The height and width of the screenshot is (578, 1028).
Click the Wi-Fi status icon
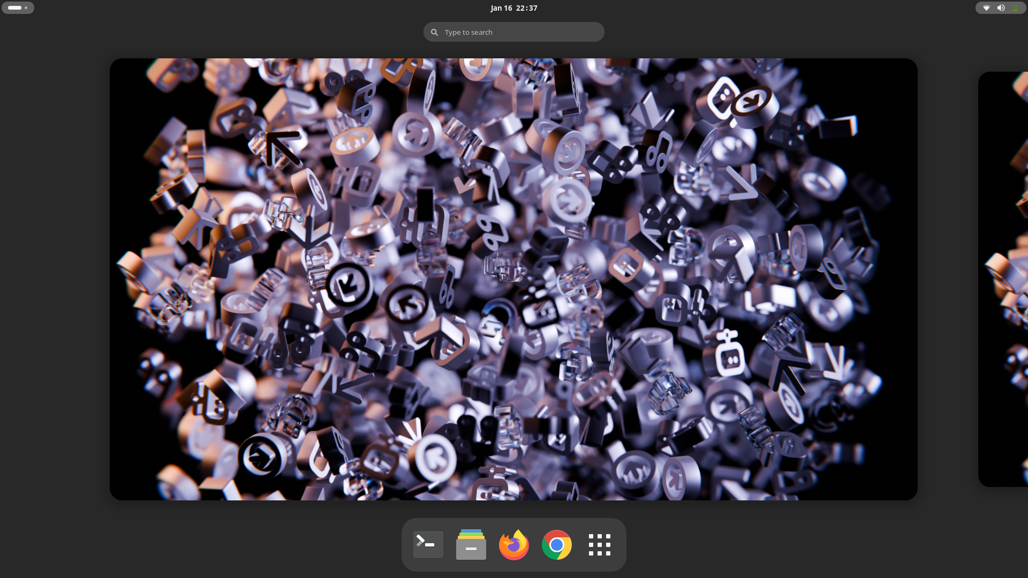(x=986, y=8)
